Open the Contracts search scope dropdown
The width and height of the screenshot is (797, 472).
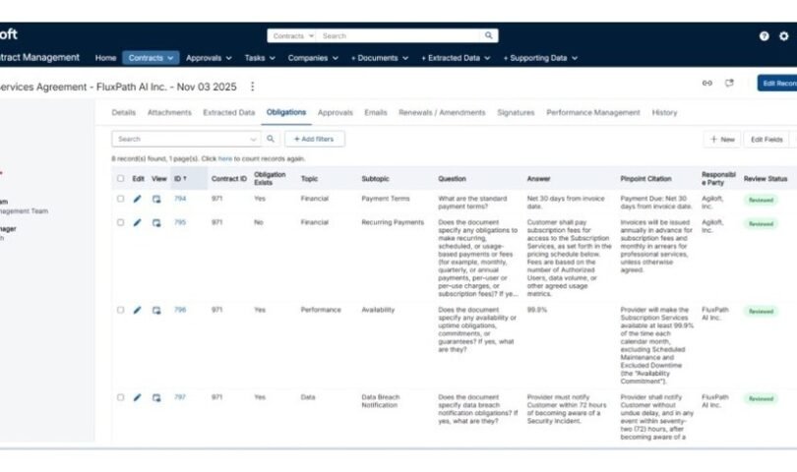coord(290,36)
